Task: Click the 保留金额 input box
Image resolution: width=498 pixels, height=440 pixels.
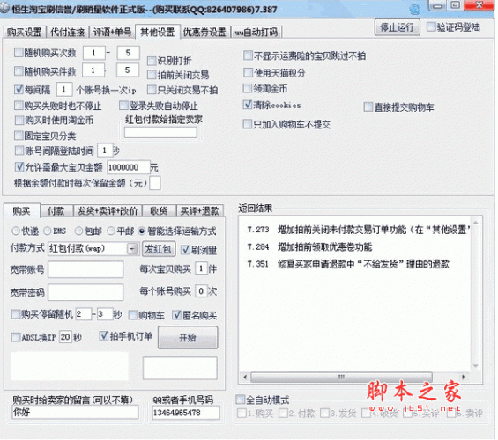Action: 155,183
